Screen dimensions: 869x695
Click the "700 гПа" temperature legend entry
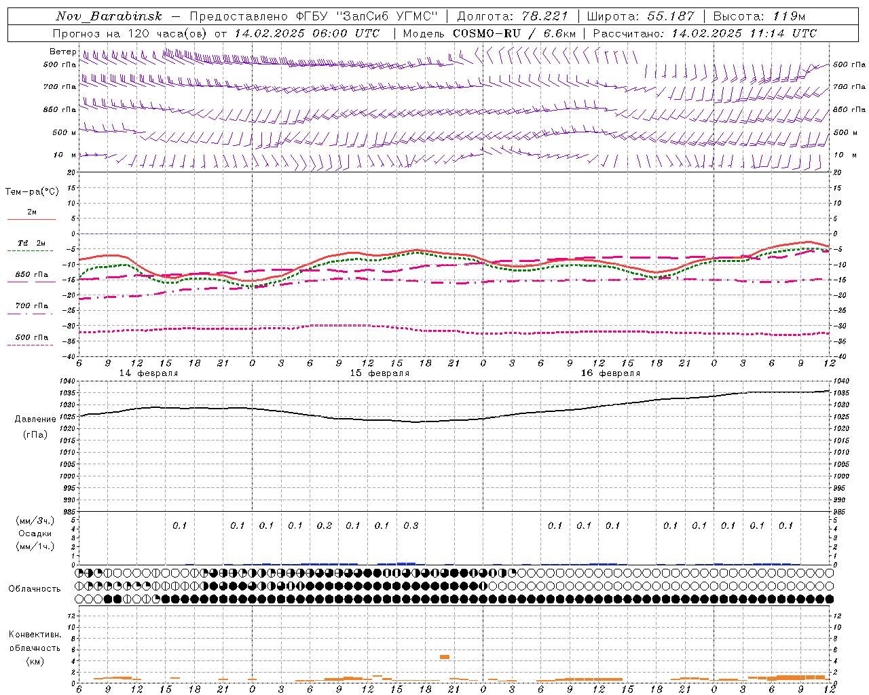(x=31, y=306)
